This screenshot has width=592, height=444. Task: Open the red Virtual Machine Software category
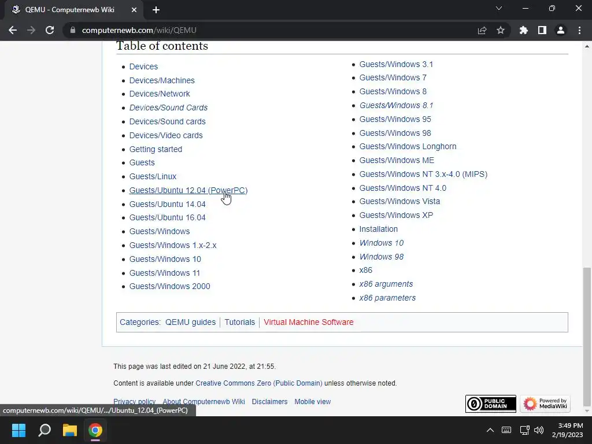pos(309,322)
